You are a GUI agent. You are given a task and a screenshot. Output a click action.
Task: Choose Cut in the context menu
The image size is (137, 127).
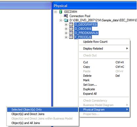point(104,62)
